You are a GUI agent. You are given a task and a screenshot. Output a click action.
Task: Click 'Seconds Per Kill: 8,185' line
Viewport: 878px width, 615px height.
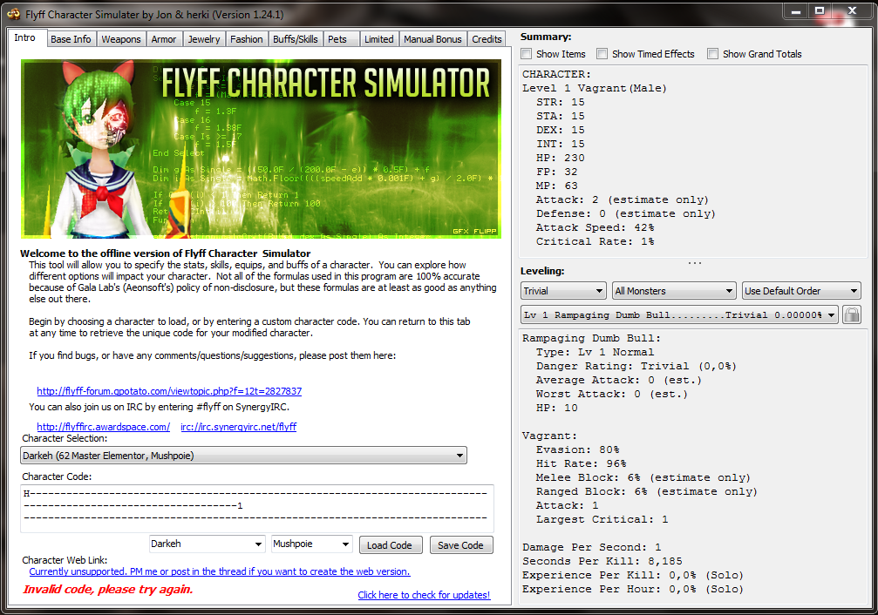(602, 561)
